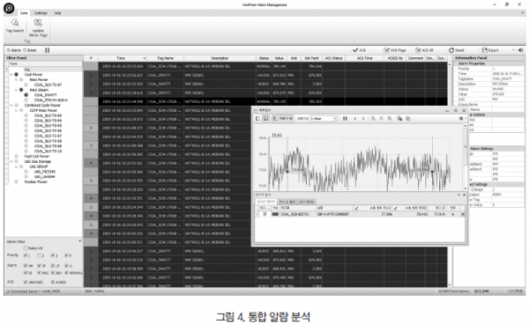Toggle the NORMAL alarm type checkbox
This screenshot has width=529, height=325.
pyautogui.click(x=66, y=273)
